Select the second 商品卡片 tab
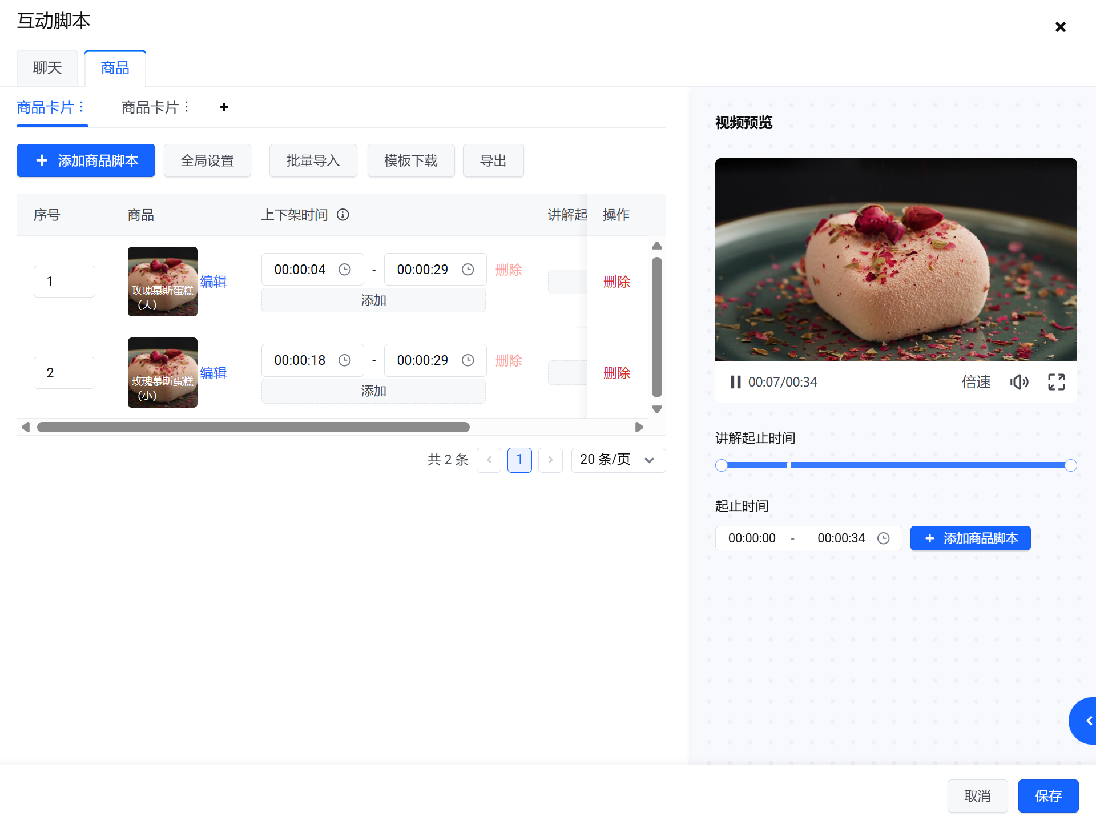Screen dimensions: 1096x820 click(x=150, y=107)
